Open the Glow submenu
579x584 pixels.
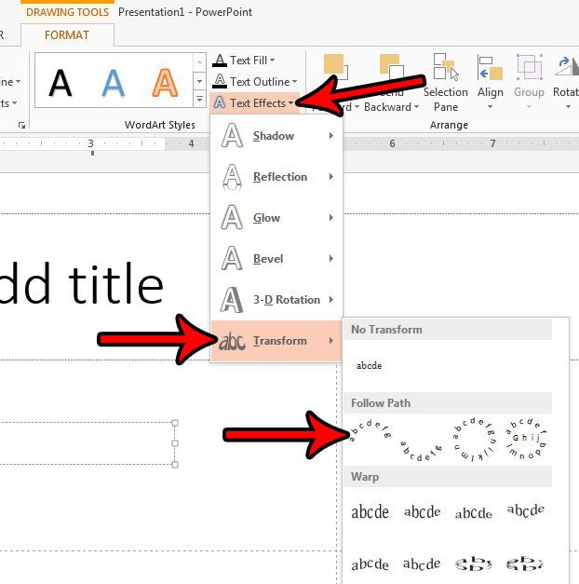(276, 218)
